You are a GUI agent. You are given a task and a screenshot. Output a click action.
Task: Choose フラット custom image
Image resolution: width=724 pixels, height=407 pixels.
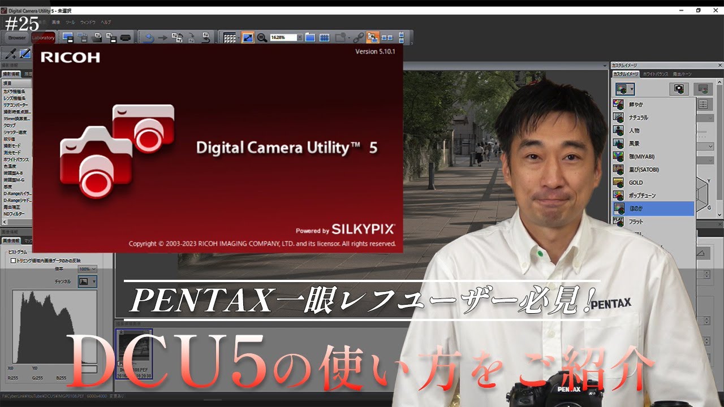click(653, 222)
